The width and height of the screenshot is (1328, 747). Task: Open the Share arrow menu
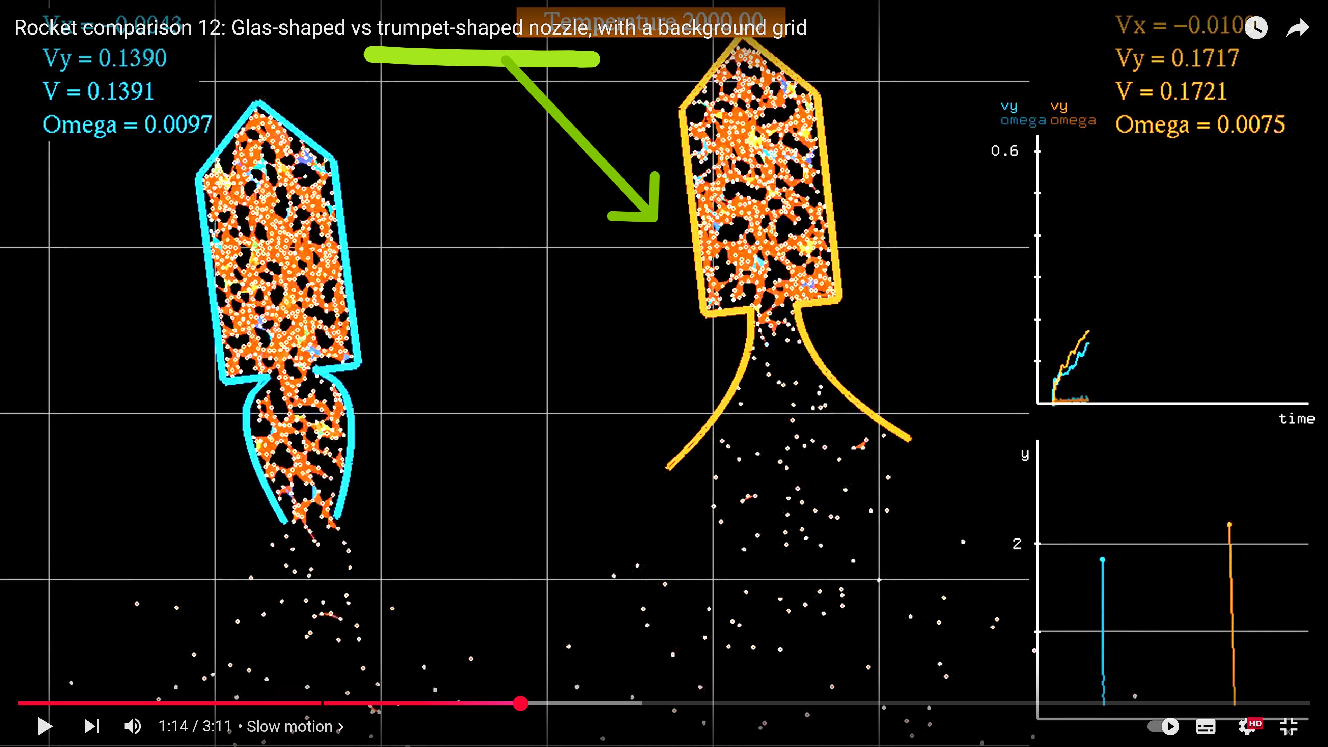coord(1297,28)
